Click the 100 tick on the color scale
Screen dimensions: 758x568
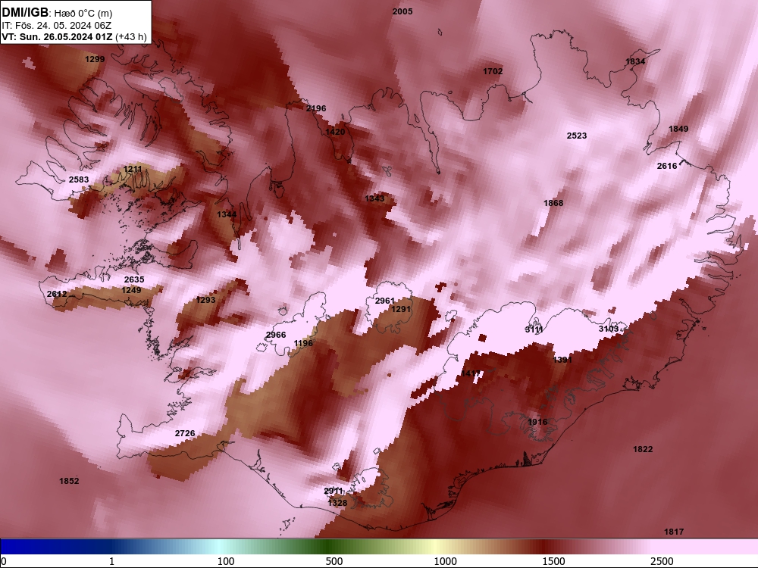(226, 561)
